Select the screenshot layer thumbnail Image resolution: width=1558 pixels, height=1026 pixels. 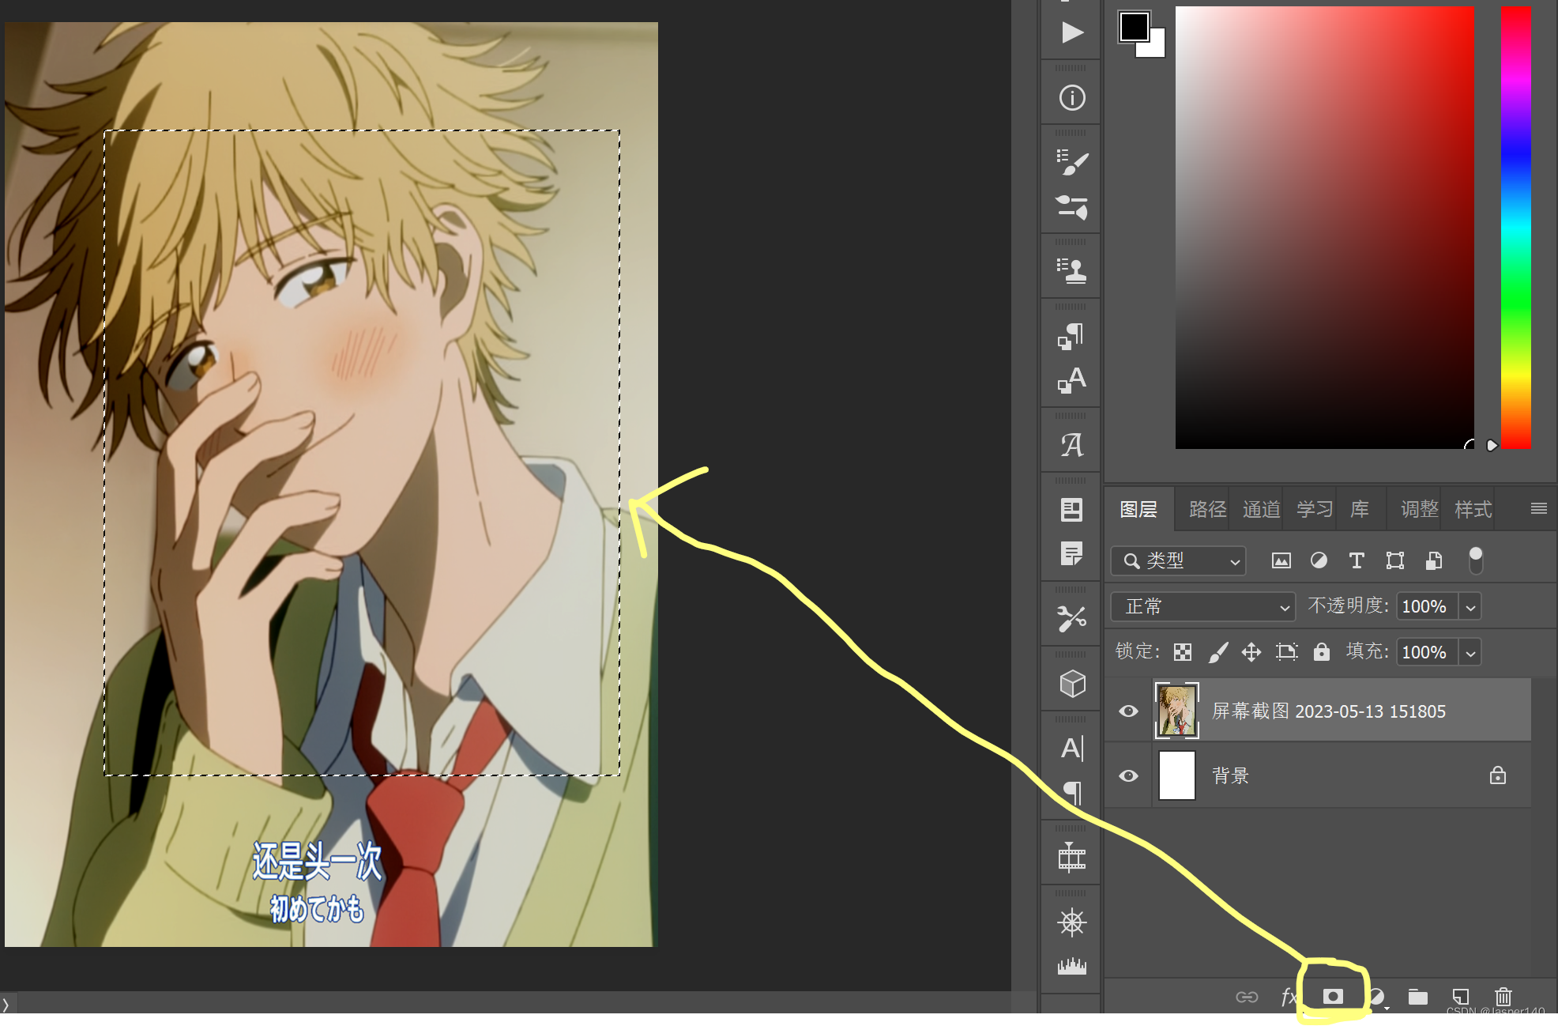(x=1177, y=711)
